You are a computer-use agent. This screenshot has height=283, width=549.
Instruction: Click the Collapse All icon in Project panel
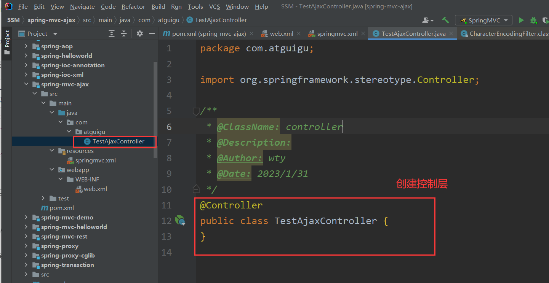click(x=124, y=33)
